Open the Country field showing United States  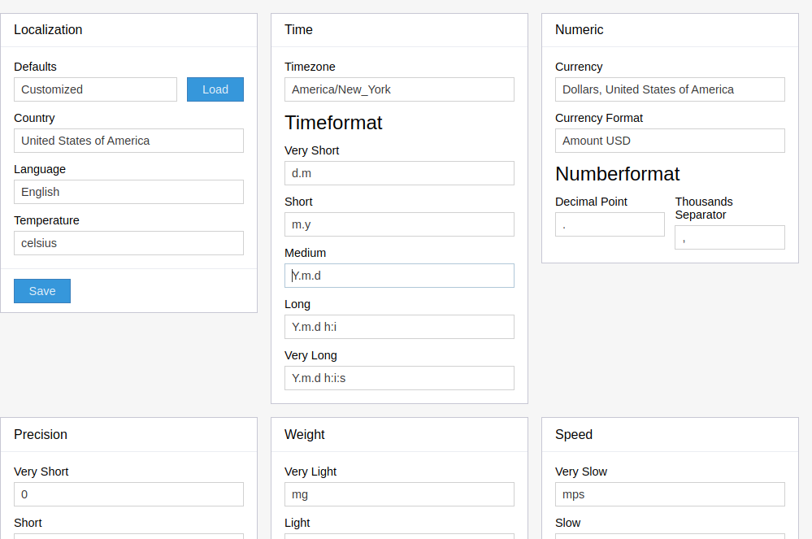pyautogui.click(x=128, y=141)
